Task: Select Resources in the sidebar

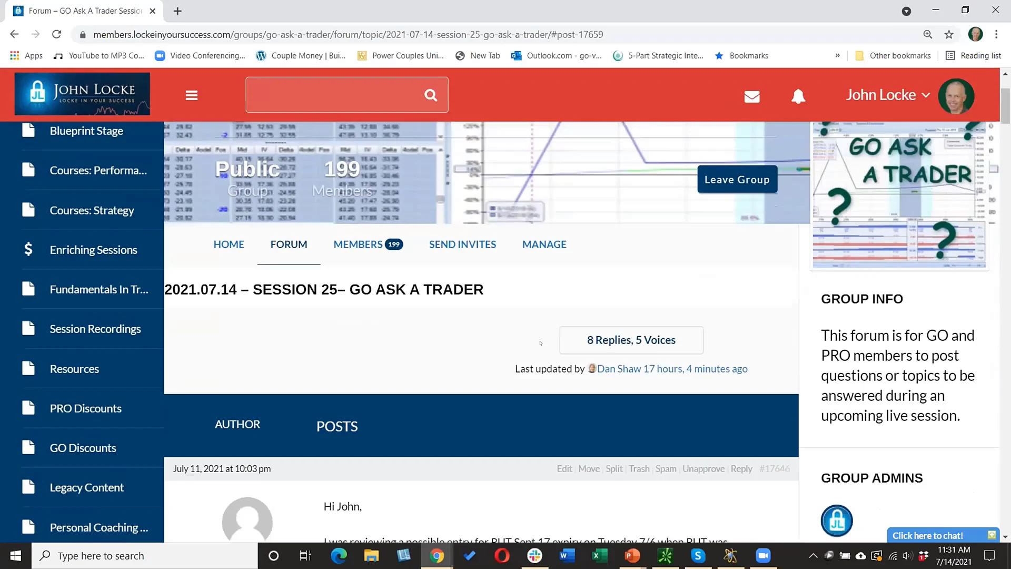Action: 74,369
